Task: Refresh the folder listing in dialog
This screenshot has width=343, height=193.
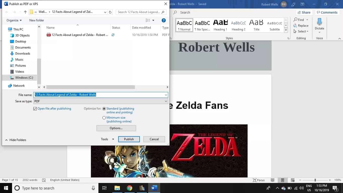Action: 110,12
